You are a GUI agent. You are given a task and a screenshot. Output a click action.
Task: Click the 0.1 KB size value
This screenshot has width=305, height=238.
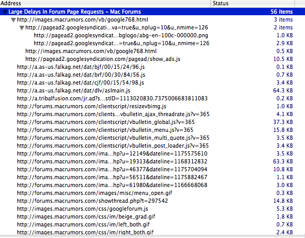point(284,67)
